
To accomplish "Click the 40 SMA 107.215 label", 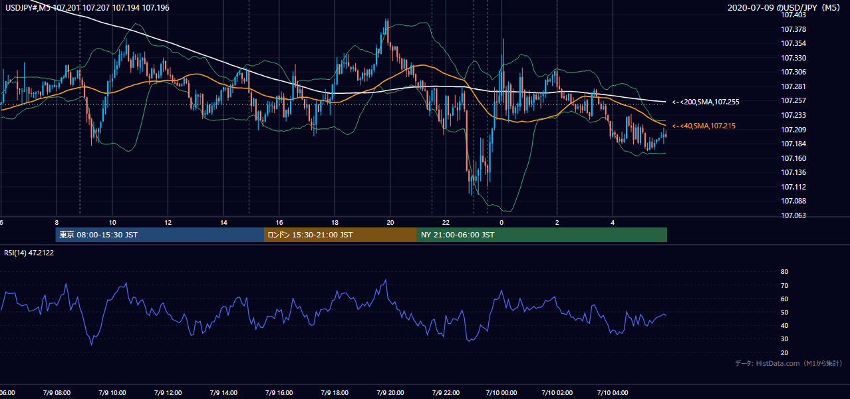I will 703,126.
